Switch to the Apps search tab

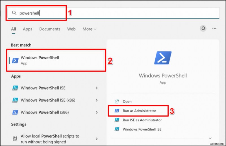[27, 29]
